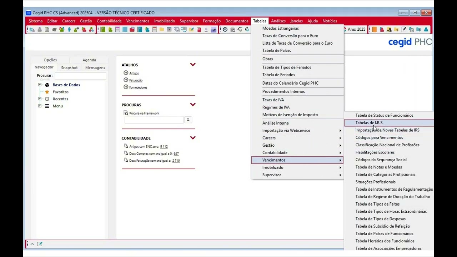Click the graduation cap toolbar icon
Screen dimensions: 457x257
pos(54,30)
